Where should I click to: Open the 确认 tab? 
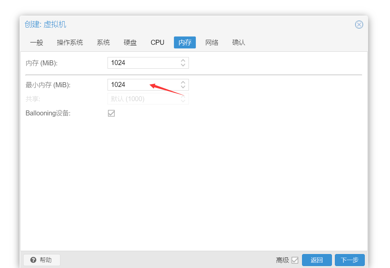click(239, 42)
